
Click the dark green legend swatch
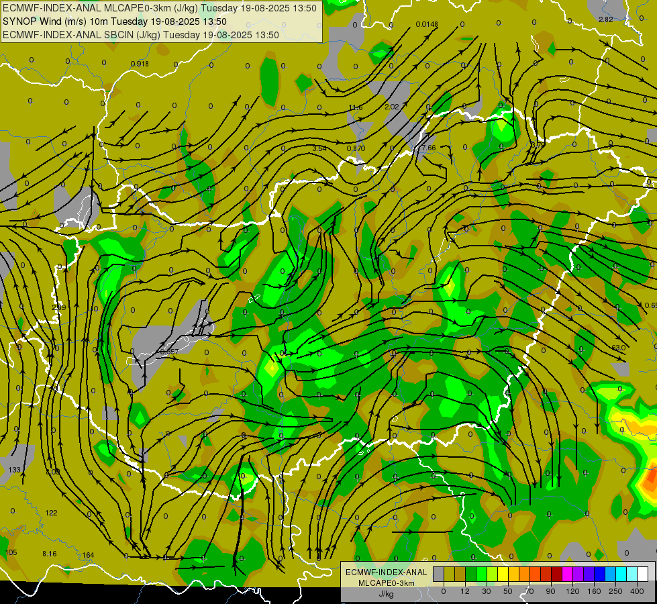click(471, 574)
